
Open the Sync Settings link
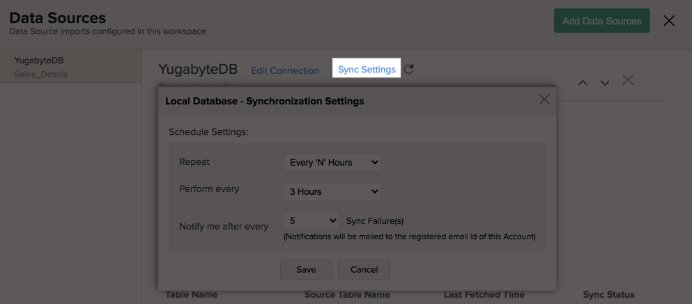click(367, 70)
